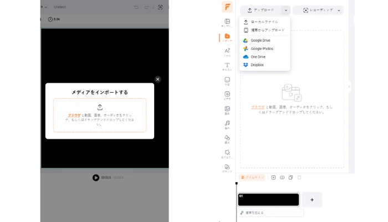The image size is (388, 222).
Task: Click the timeline playhead marker
Action: point(237,184)
